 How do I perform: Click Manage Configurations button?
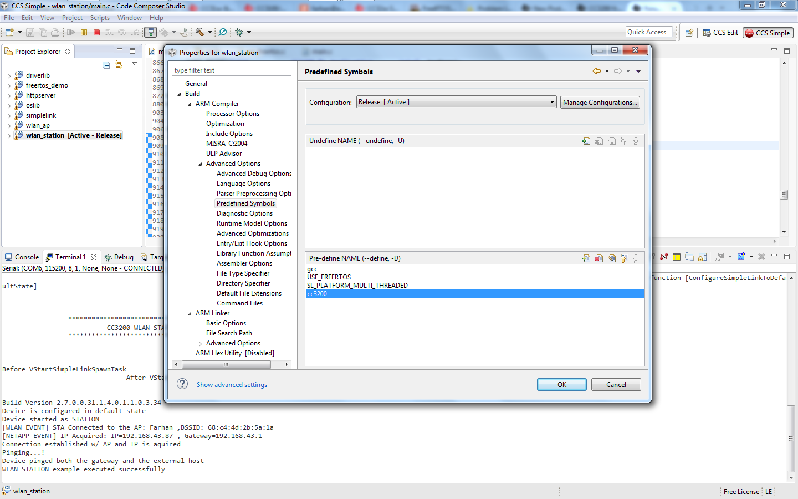pyautogui.click(x=600, y=102)
